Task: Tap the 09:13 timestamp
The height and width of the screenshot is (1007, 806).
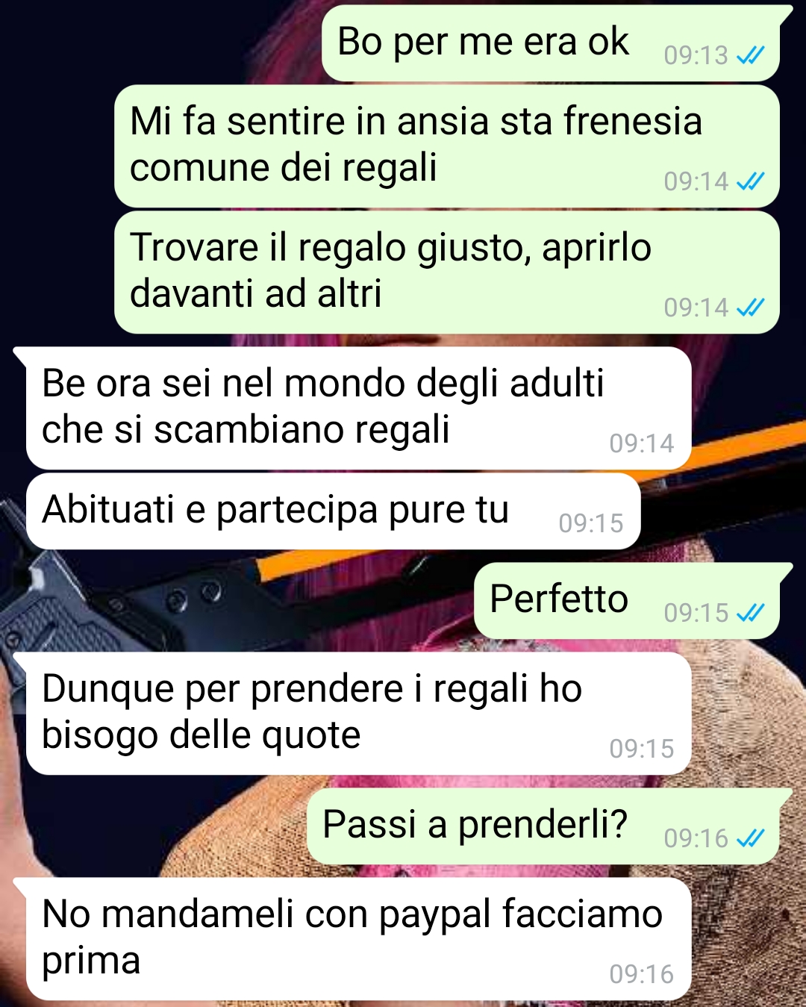Action: [696, 55]
